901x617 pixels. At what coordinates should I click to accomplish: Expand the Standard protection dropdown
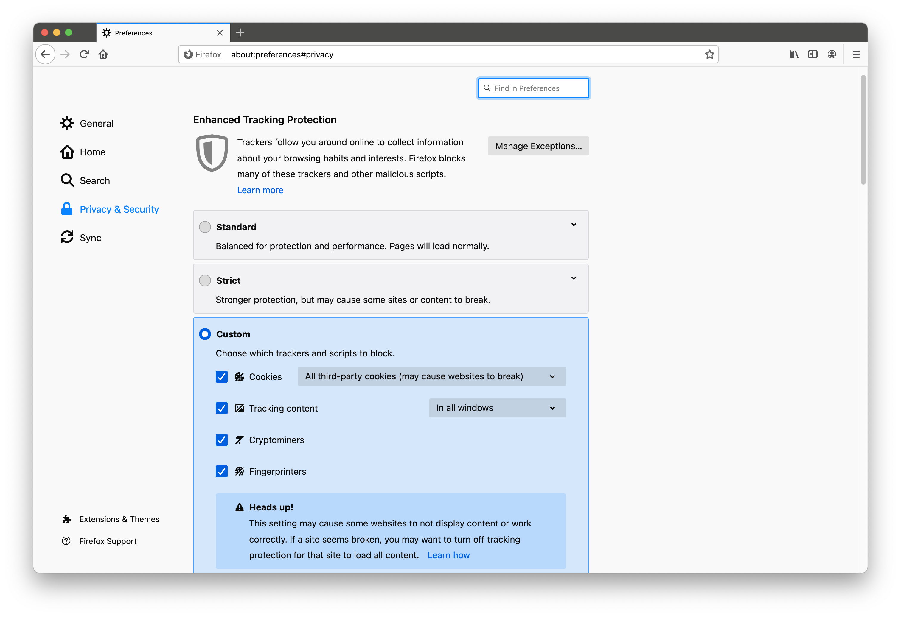pyautogui.click(x=574, y=224)
